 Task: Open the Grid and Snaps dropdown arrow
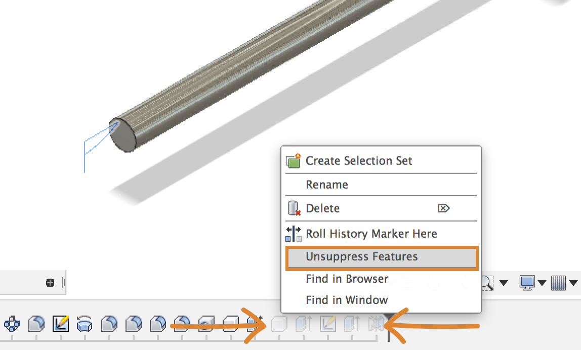pos(573,283)
